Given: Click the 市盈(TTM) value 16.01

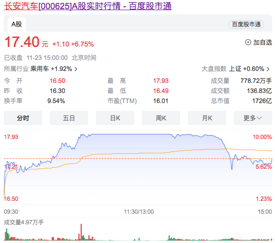Looking at the screenshot, I should click(160, 101).
